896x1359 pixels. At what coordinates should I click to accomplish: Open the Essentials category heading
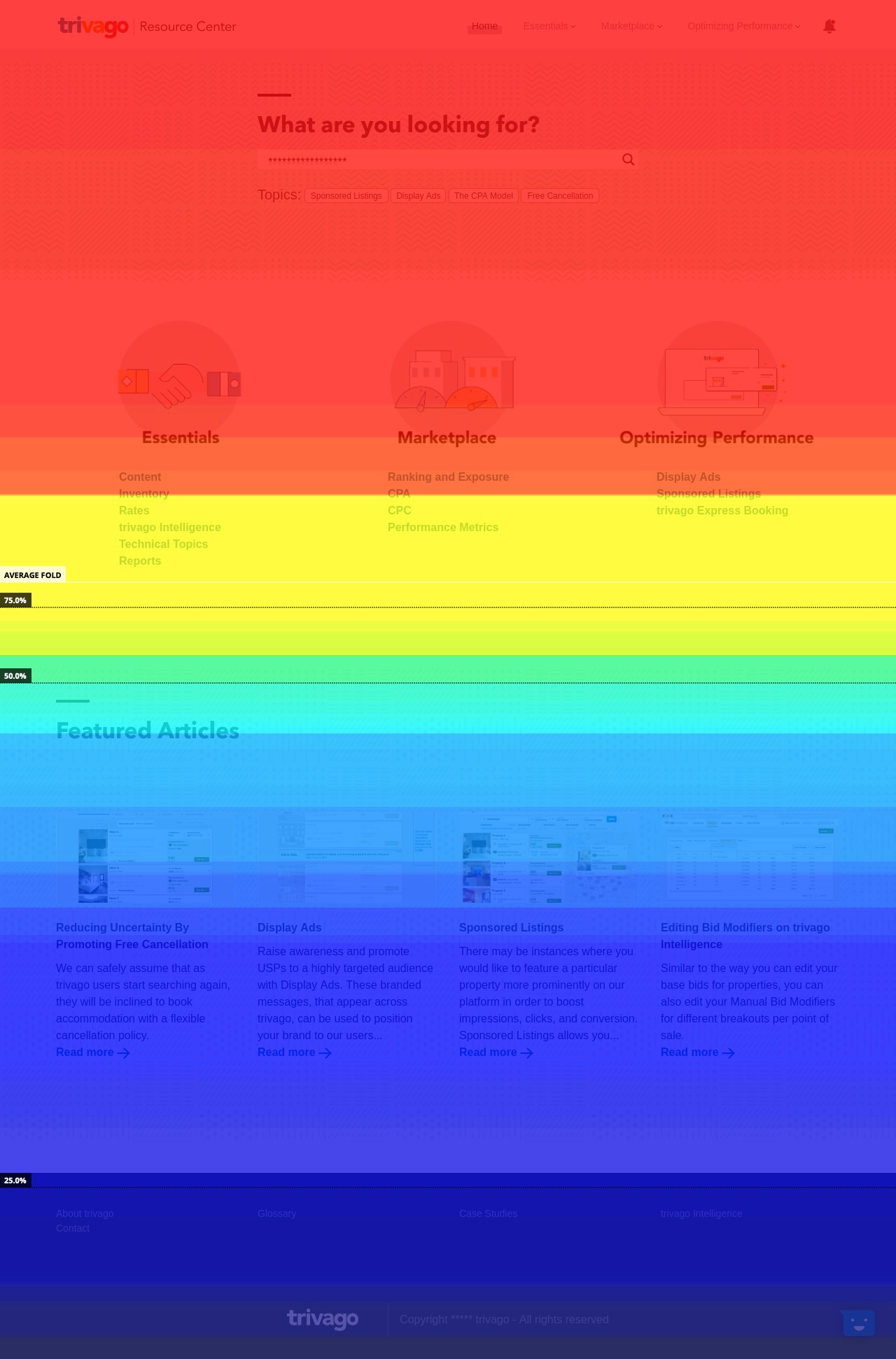coord(181,437)
